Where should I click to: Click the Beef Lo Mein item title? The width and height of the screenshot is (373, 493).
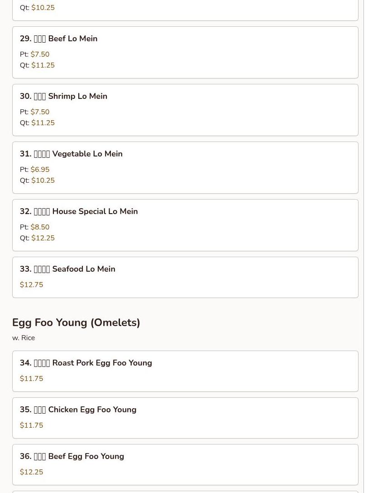[x=58, y=39]
